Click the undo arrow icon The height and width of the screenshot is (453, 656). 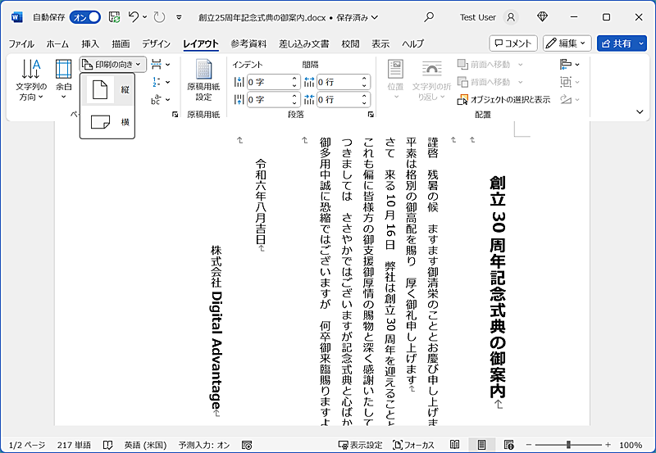point(134,16)
